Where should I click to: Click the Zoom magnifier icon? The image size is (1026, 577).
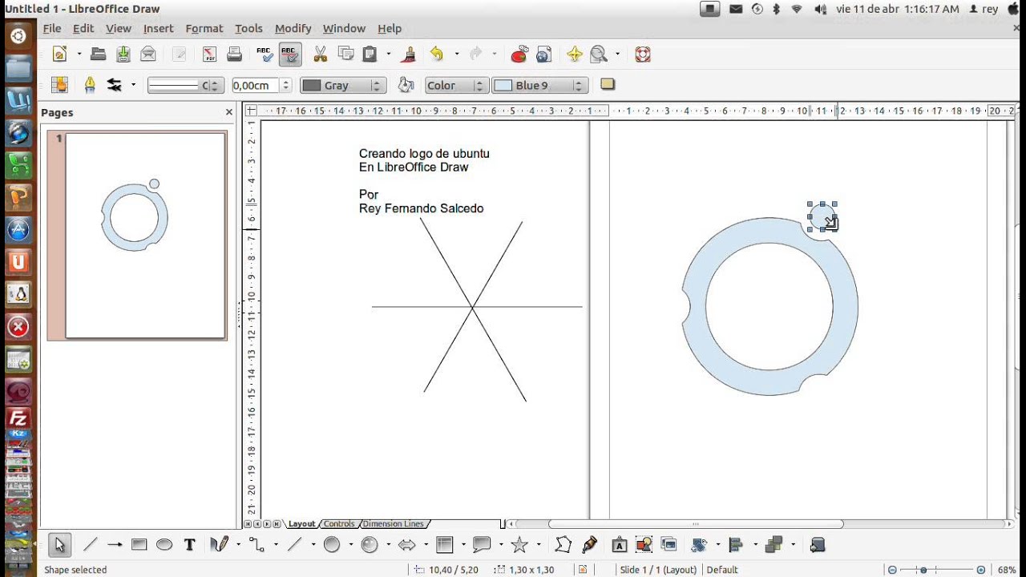point(600,54)
